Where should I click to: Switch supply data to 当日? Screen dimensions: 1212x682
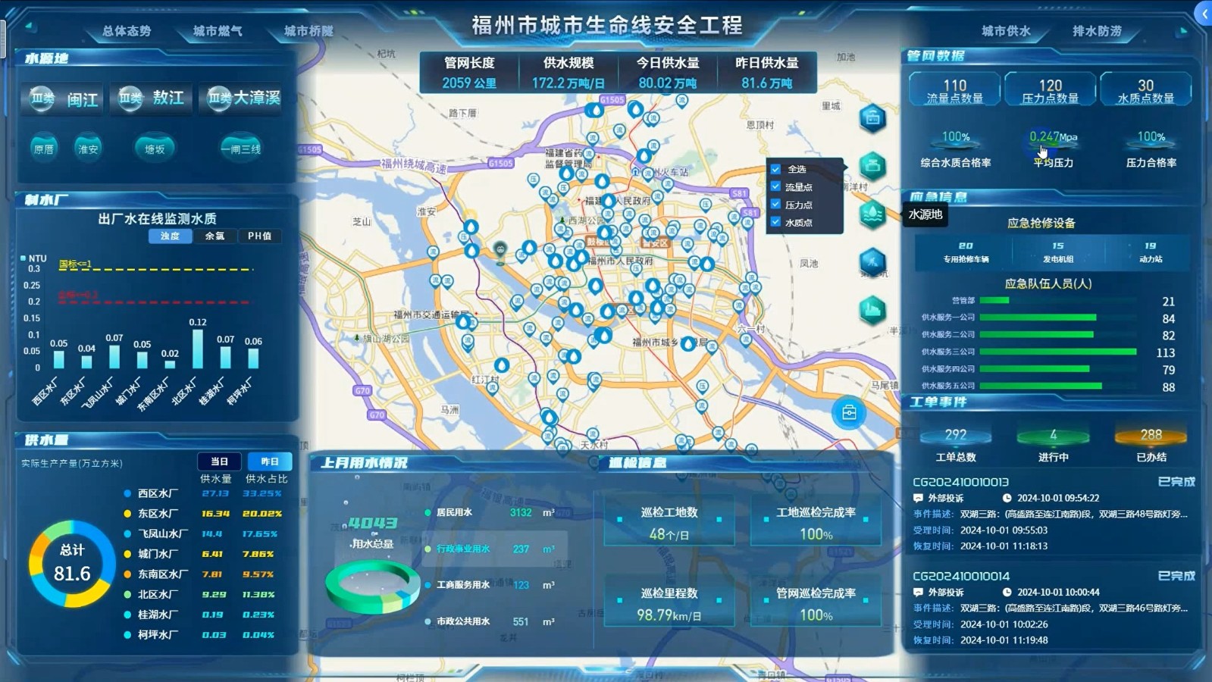pyautogui.click(x=219, y=461)
